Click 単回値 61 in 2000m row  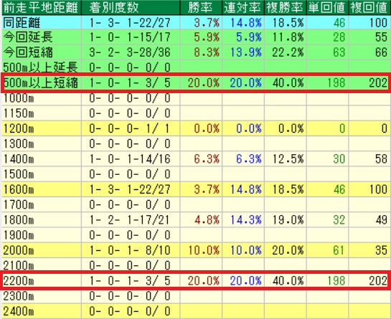339,250
